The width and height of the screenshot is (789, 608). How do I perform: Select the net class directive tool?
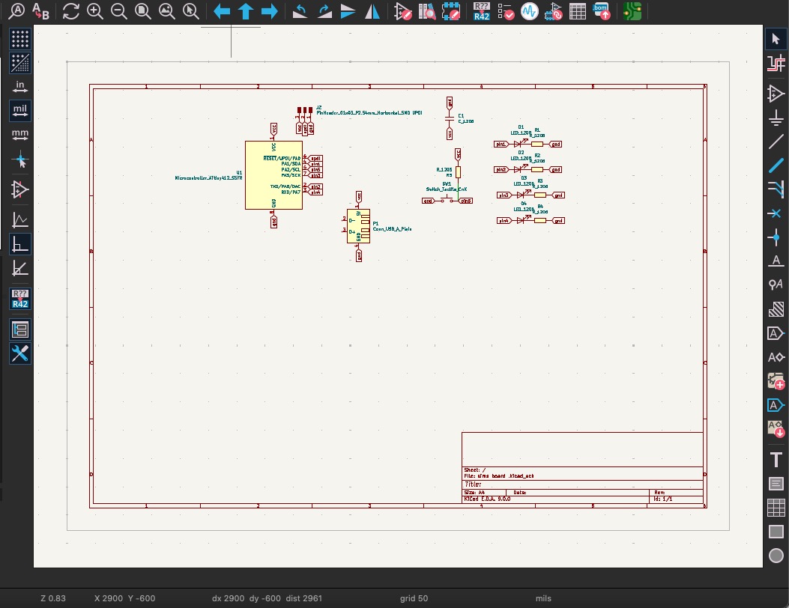coord(776,285)
